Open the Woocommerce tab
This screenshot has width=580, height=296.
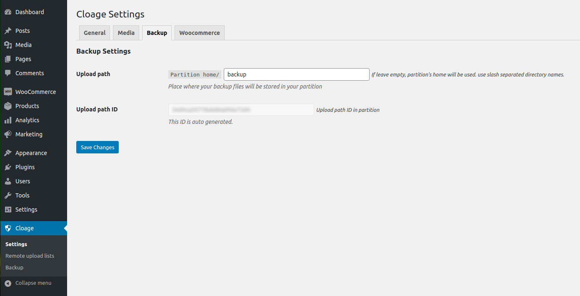200,33
